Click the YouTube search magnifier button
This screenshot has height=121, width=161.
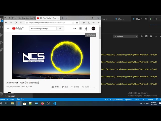60,28
